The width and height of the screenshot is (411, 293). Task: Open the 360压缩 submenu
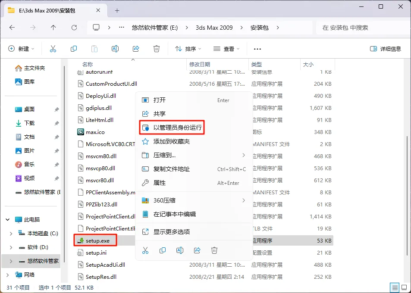194,200
